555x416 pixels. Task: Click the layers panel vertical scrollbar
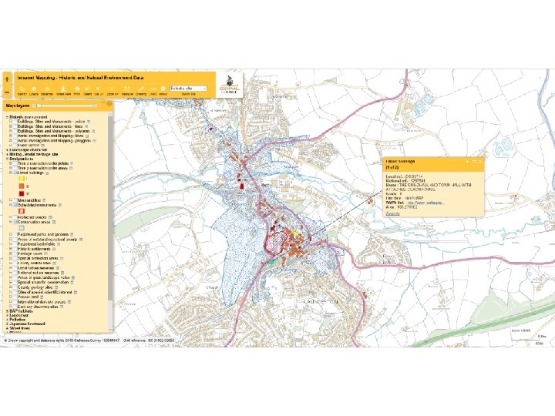(x=110, y=209)
